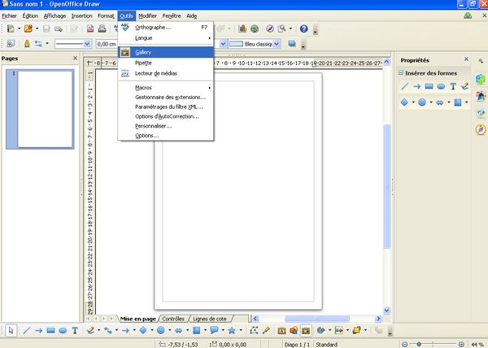
Task: Click the Text shape T in Insérer des formes panel
Action: tap(453, 86)
